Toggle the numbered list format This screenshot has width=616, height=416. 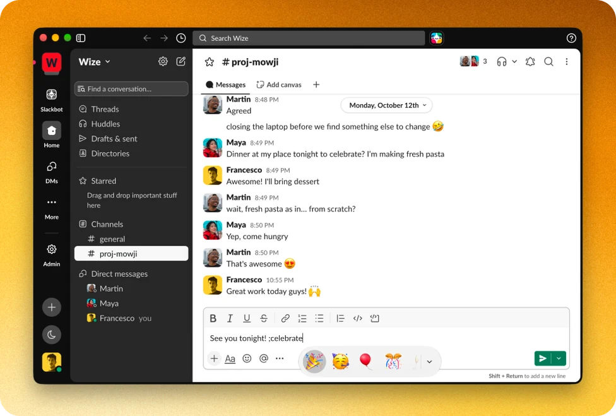click(x=302, y=319)
